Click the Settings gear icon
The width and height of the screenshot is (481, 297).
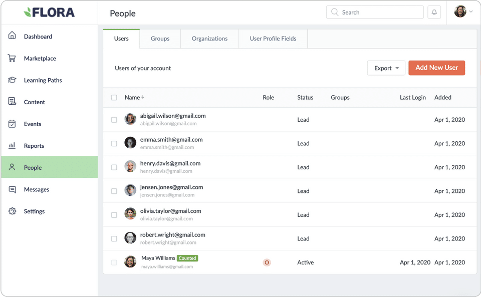(12, 211)
